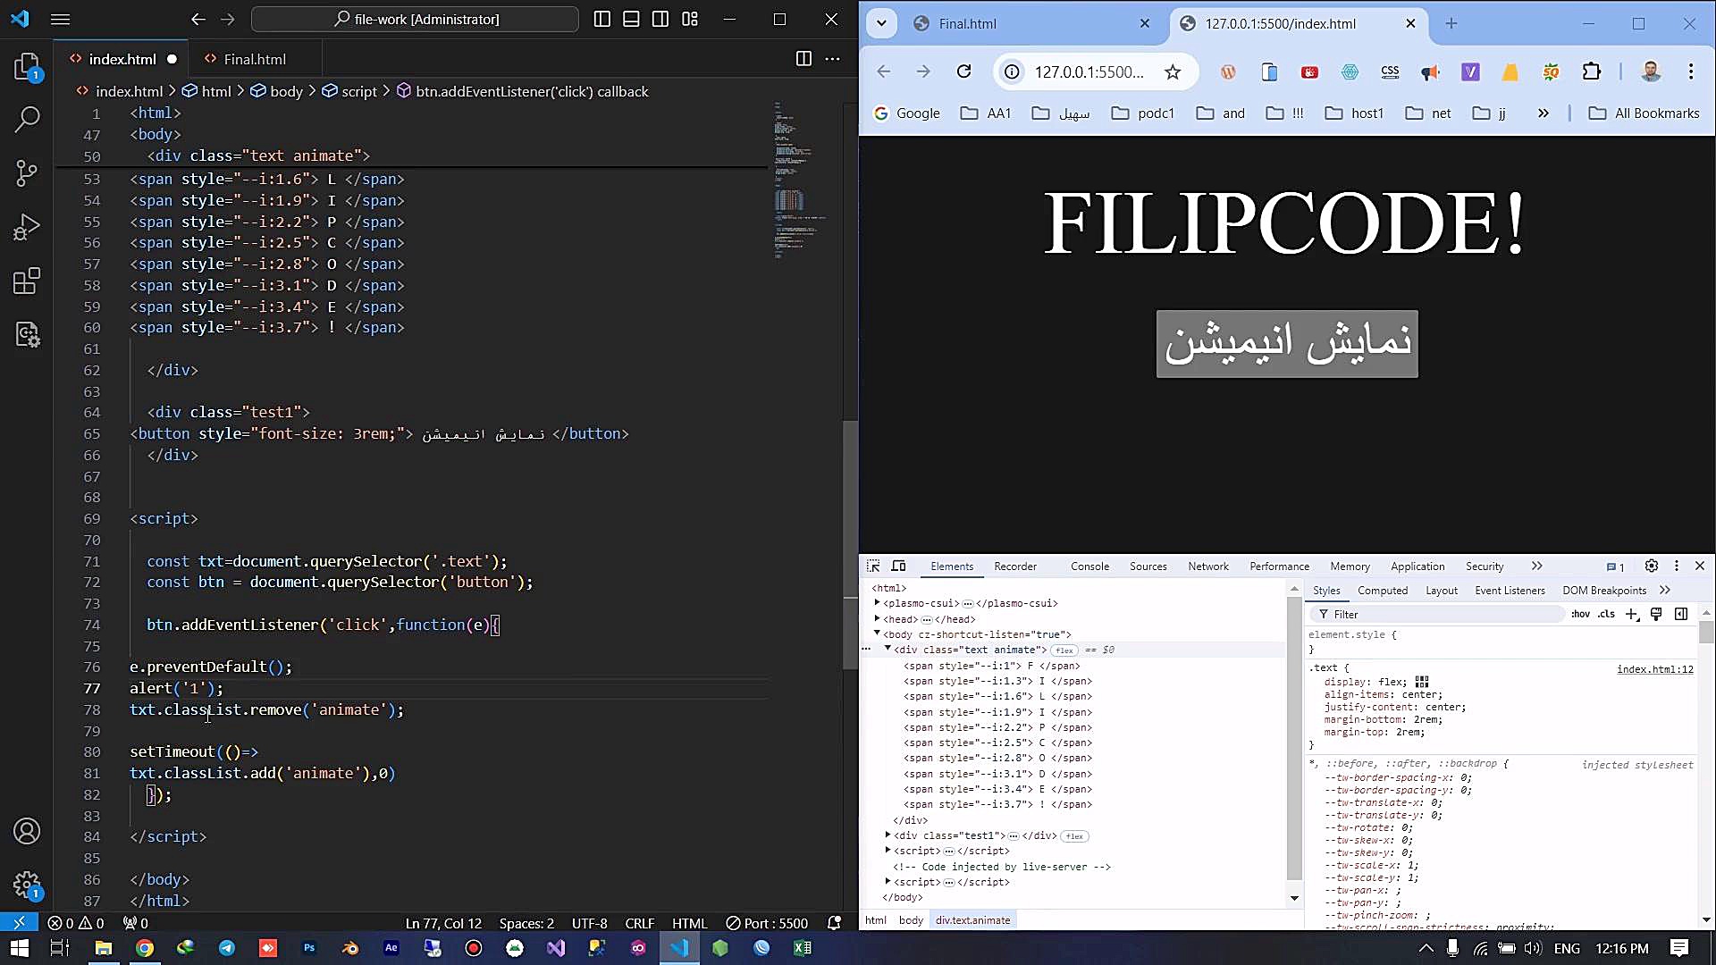Show the hidden bookmarks chevron

1544,113
